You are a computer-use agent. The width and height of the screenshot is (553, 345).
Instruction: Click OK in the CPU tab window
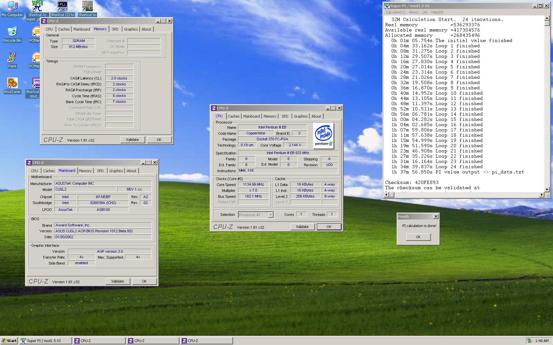click(329, 227)
